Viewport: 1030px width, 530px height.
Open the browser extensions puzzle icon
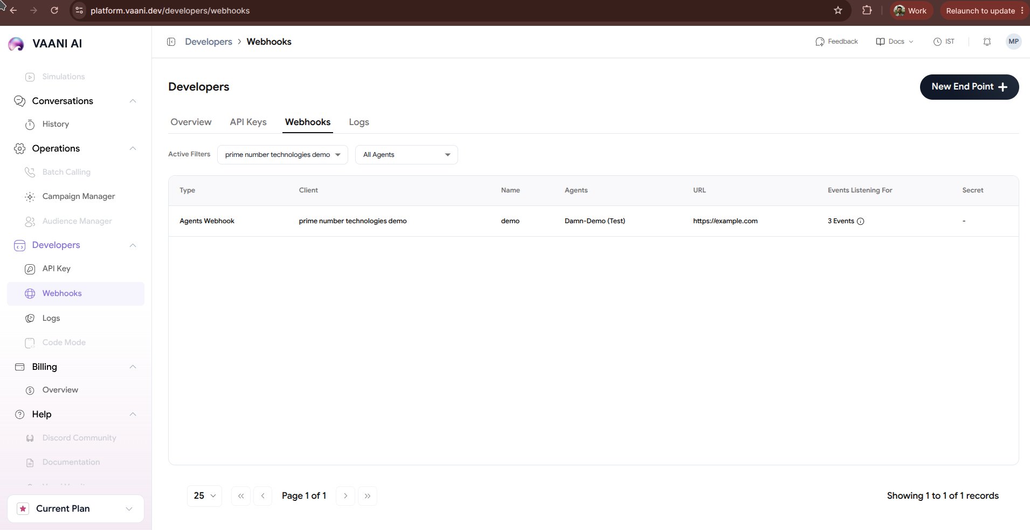pos(867,10)
